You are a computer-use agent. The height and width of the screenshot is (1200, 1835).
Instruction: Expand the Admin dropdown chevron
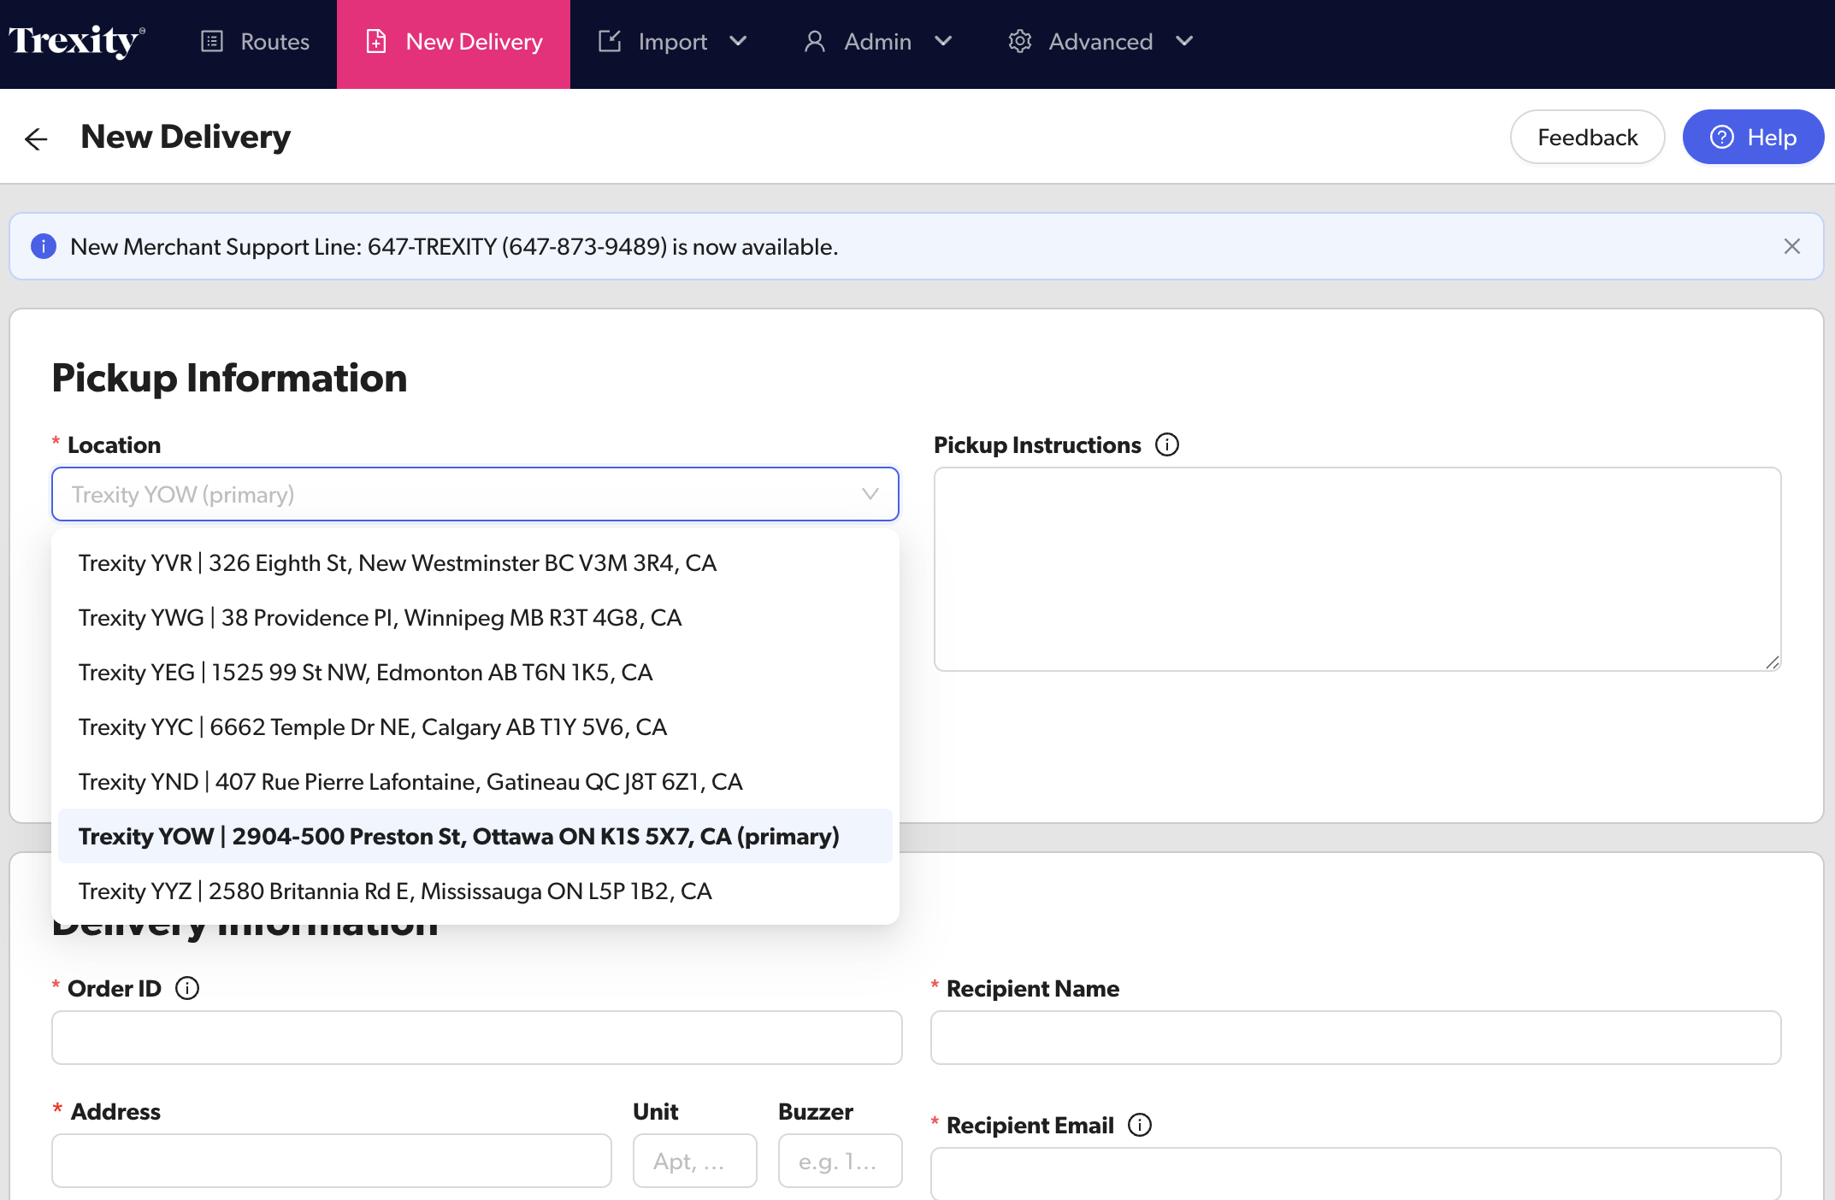click(x=943, y=41)
